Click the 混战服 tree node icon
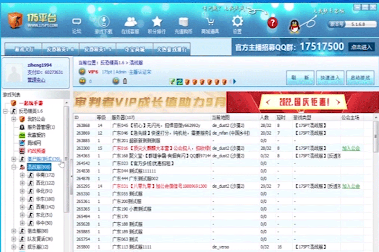This screenshot has height=252, width=379. tap(22, 167)
